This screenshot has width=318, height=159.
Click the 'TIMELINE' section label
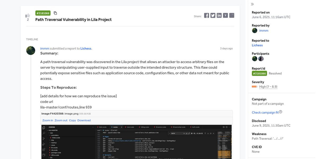(x=32, y=39)
